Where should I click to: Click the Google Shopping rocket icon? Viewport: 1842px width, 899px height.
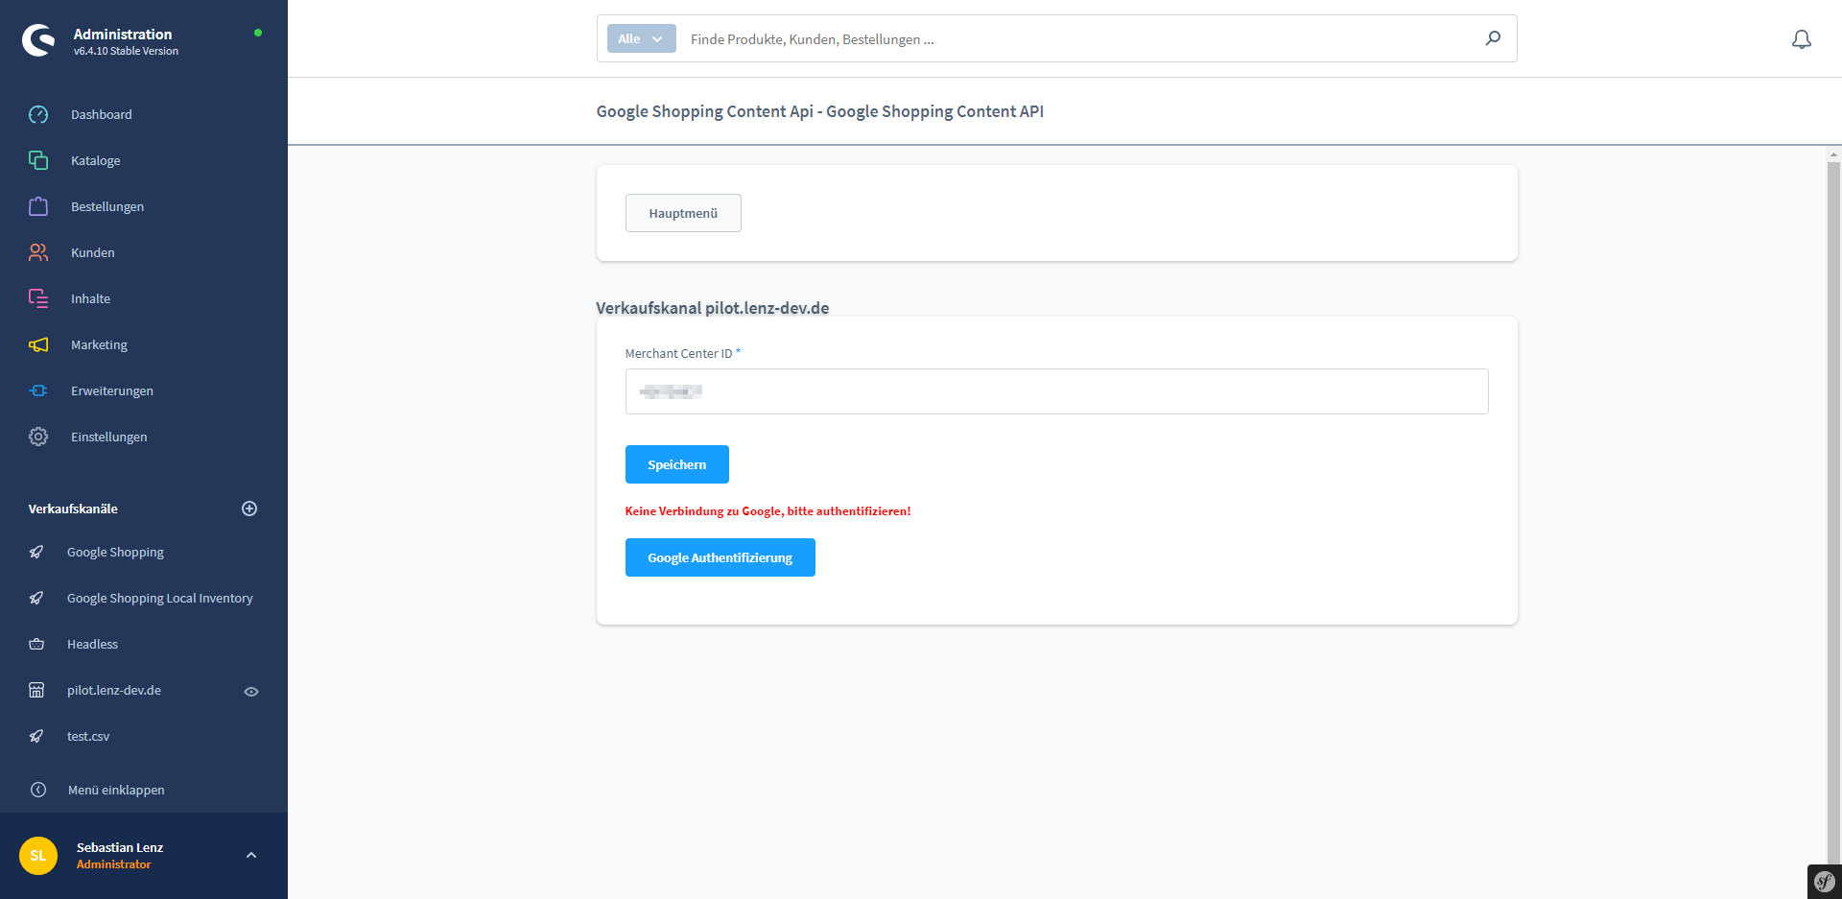36,552
